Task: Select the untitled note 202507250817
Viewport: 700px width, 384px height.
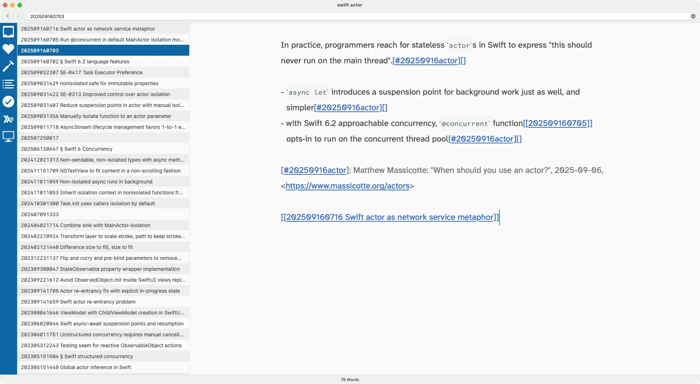Action: pyautogui.click(x=103, y=138)
